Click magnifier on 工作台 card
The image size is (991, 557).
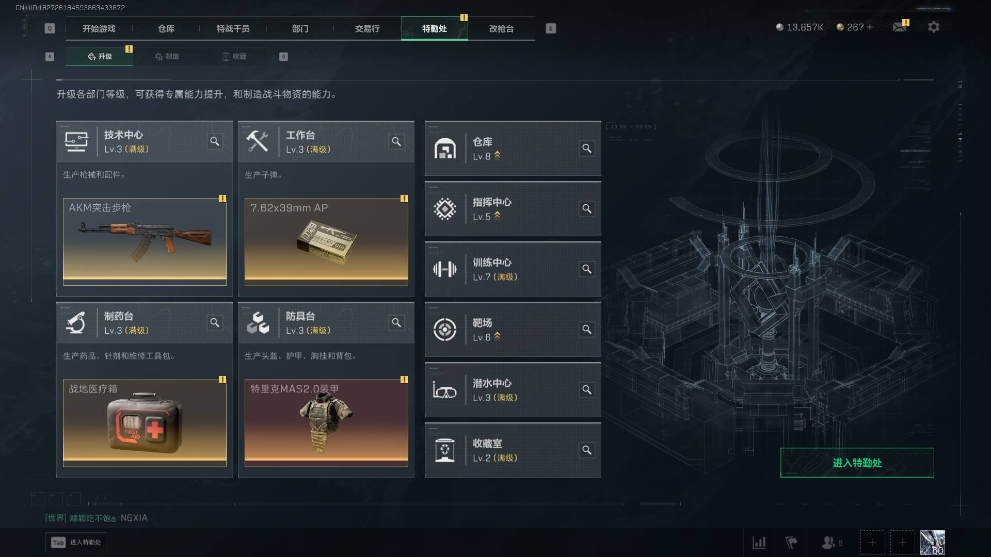(x=396, y=141)
